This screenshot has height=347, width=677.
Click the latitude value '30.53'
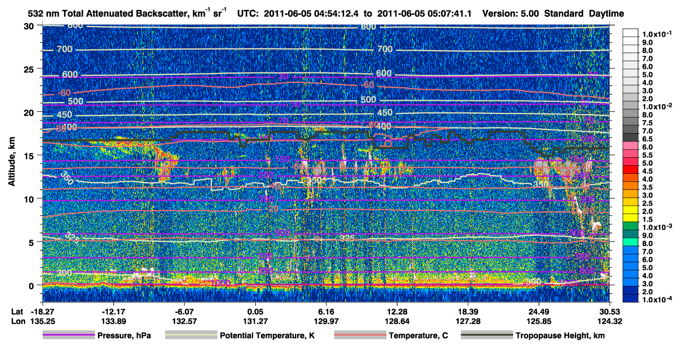click(610, 312)
